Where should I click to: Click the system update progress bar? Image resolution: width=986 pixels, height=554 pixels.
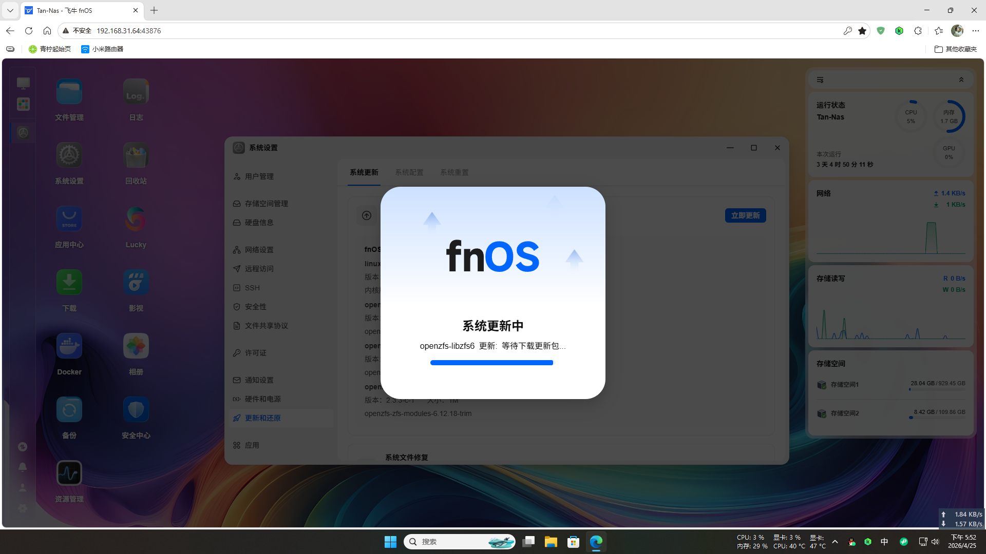[x=492, y=363]
